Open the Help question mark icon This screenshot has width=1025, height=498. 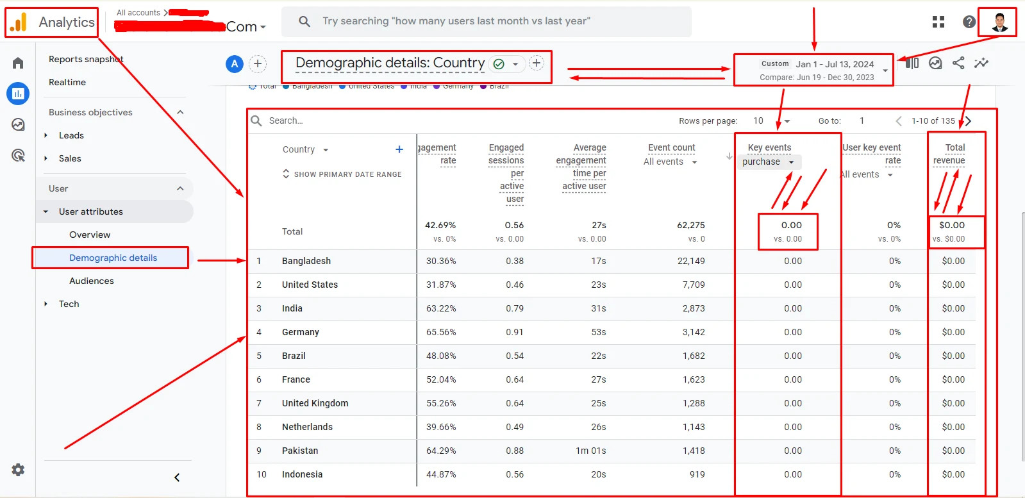click(969, 22)
